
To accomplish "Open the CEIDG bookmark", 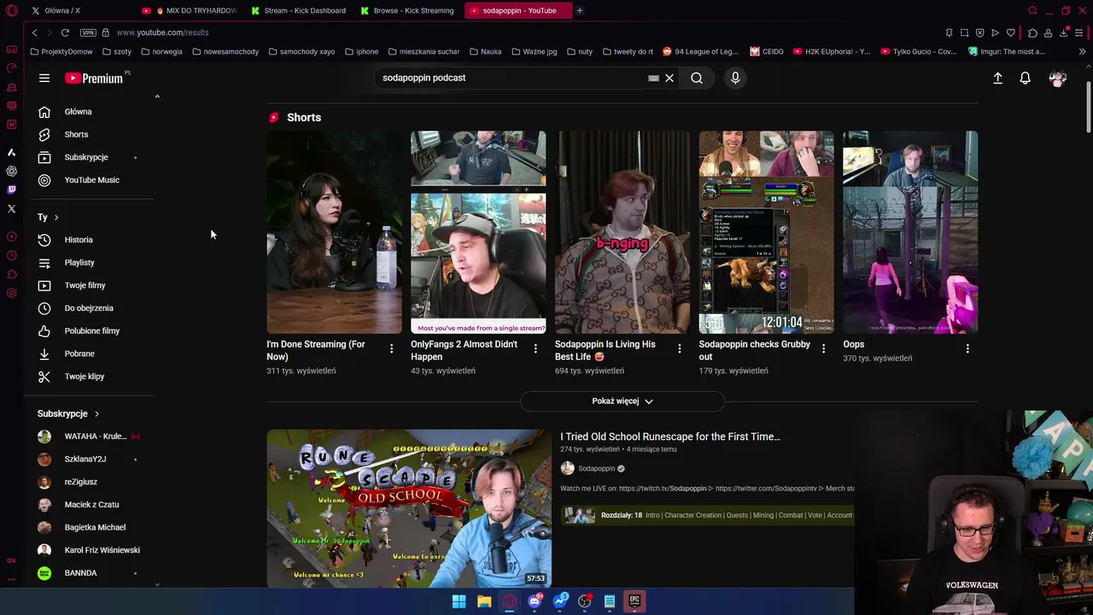I will click(x=767, y=51).
